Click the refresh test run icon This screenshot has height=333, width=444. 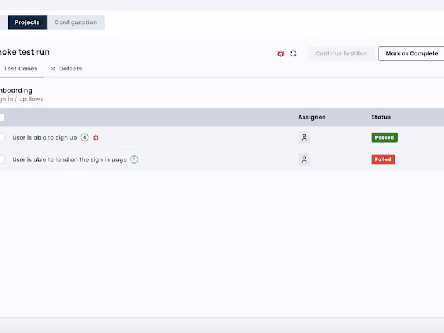pos(293,53)
